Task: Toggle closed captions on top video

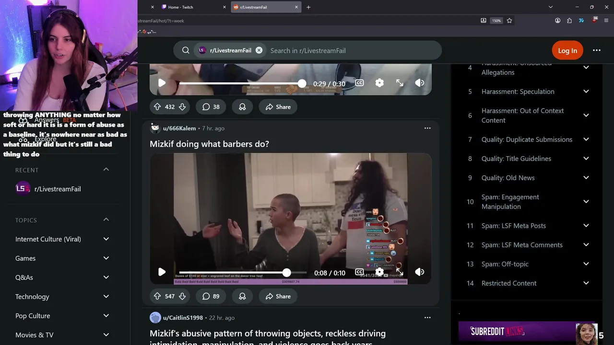Action: pos(359,83)
